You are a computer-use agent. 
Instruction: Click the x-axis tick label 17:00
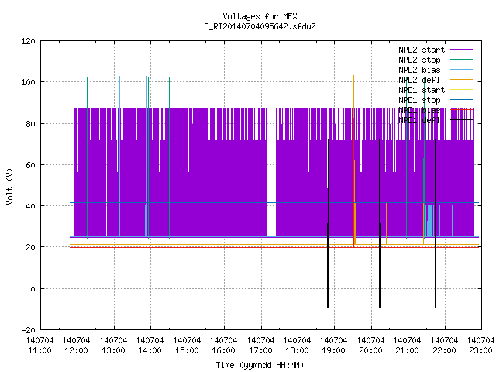coord(260,351)
